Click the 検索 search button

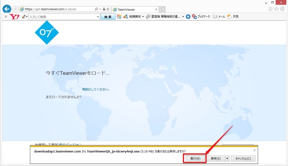coord(108,17)
